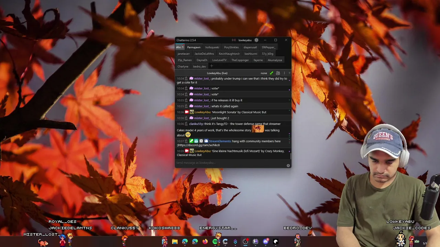Switch to the hollsqueeki tab
Viewport: 440px width, 247px height.
[212, 47]
